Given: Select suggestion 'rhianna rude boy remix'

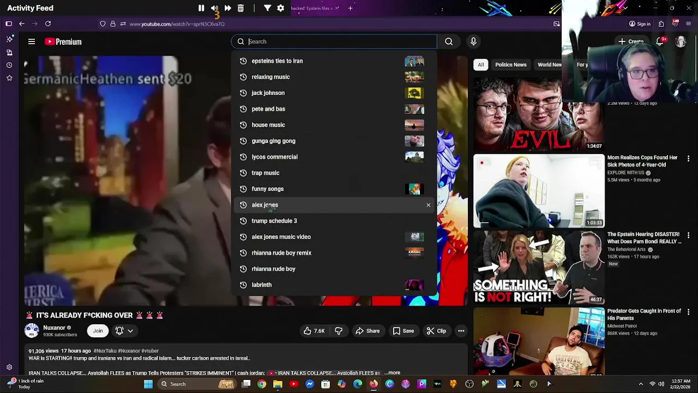Looking at the screenshot, I should pyautogui.click(x=334, y=253).
